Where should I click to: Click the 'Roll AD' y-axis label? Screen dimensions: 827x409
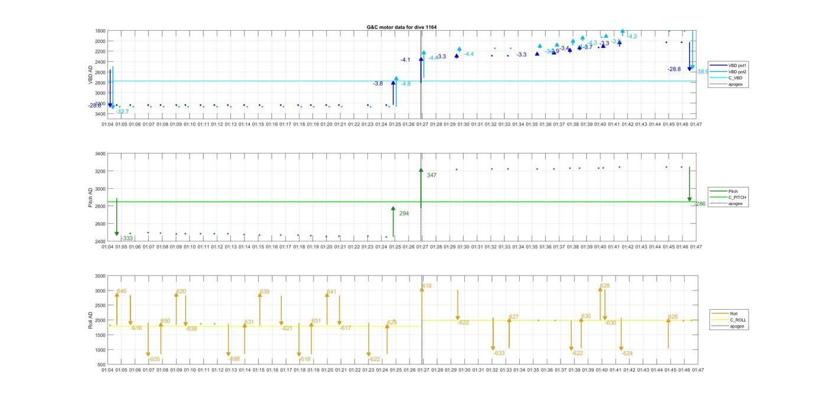[90, 319]
